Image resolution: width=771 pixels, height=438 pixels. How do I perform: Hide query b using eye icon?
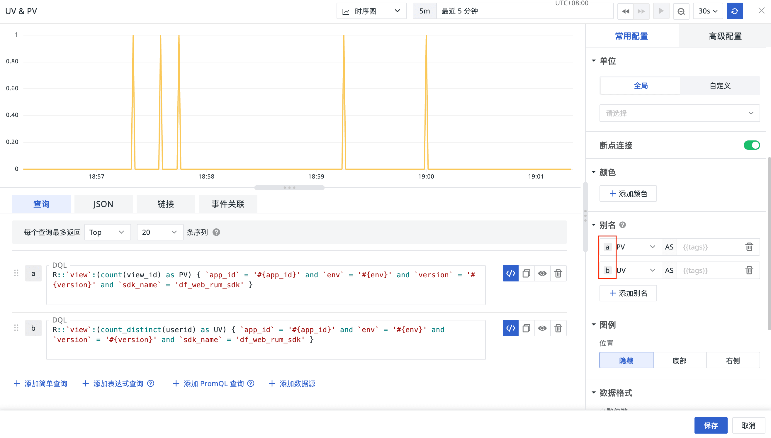pos(542,328)
